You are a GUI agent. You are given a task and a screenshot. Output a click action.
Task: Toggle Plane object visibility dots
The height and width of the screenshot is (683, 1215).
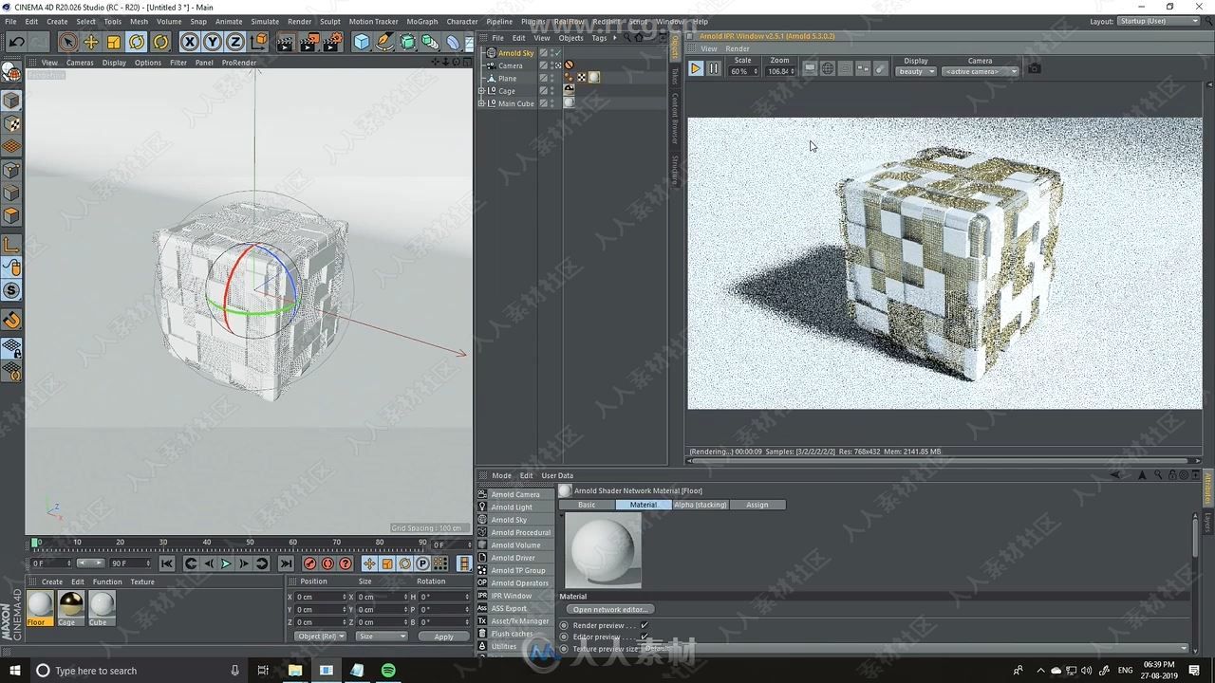(552, 78)
